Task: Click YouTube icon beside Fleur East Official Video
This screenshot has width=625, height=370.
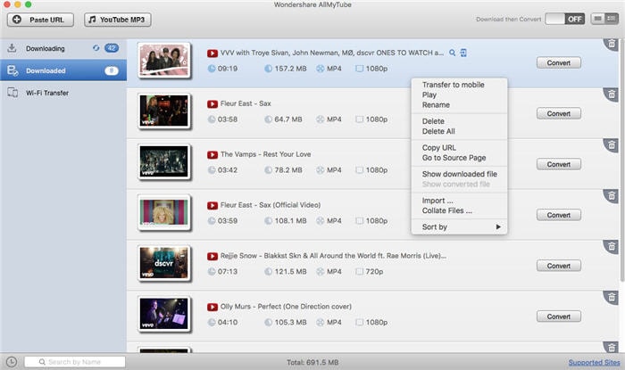Action: (x=212, y=206)
